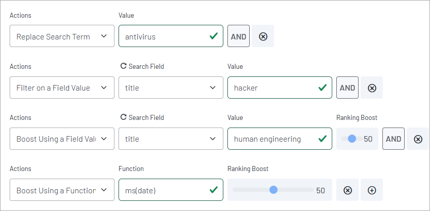
Task: Toggle AND operator after antivirus value
Action: [239, 36]
